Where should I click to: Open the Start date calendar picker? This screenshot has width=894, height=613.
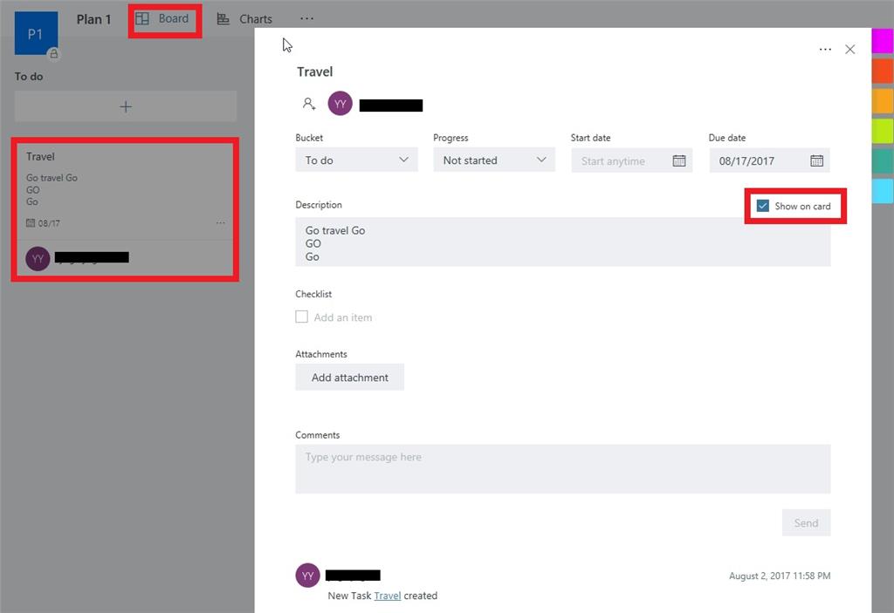[x=679, y=160]
